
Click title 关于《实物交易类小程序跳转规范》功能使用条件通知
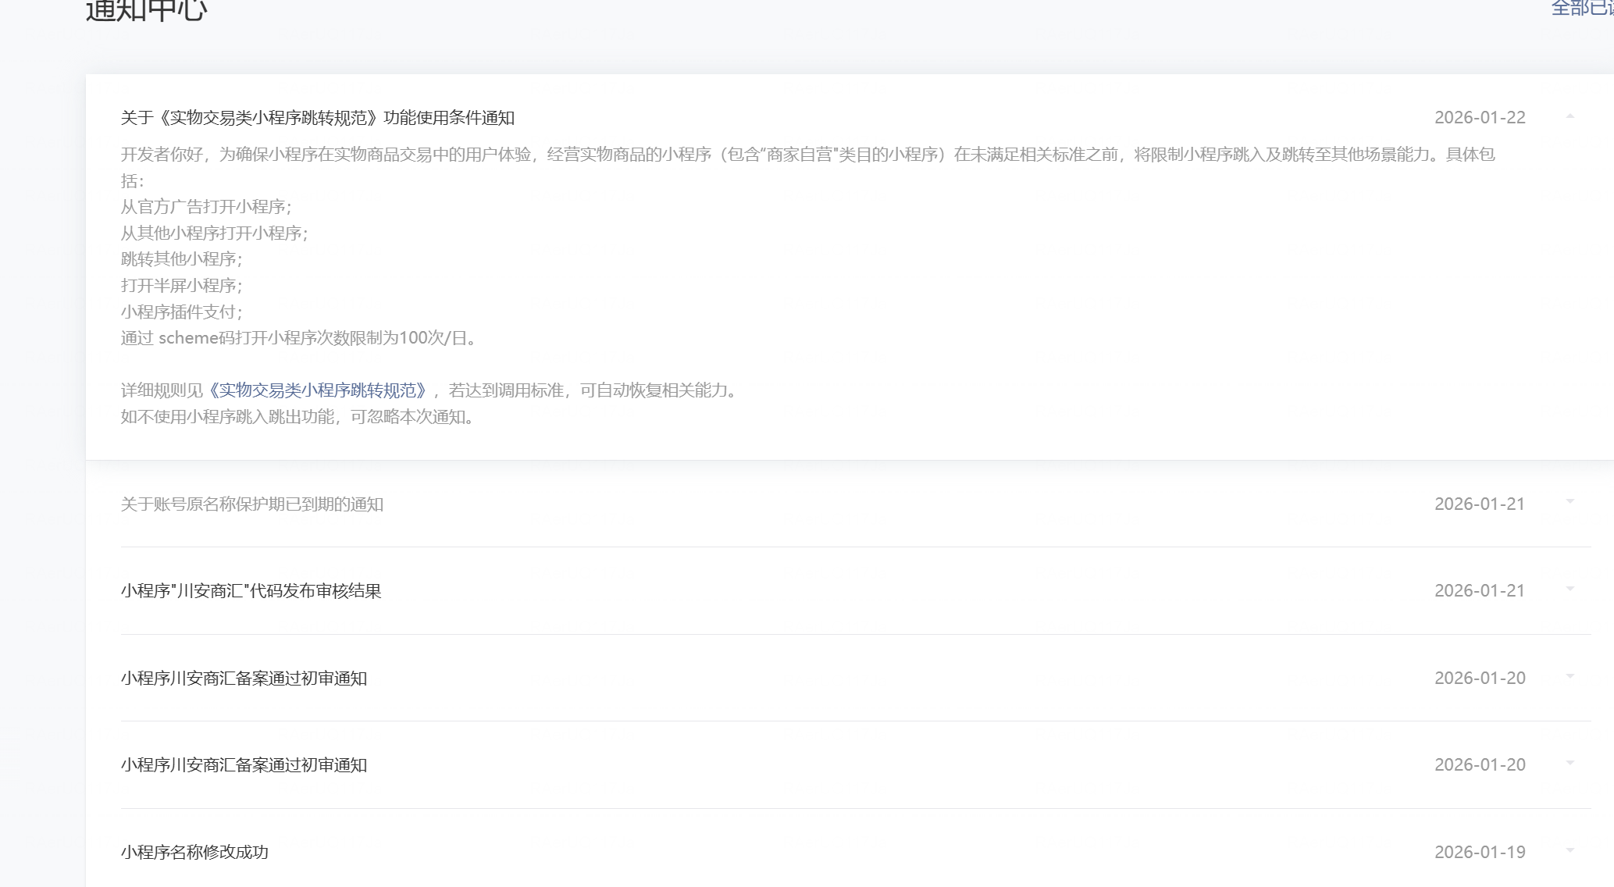click(317, 118)
